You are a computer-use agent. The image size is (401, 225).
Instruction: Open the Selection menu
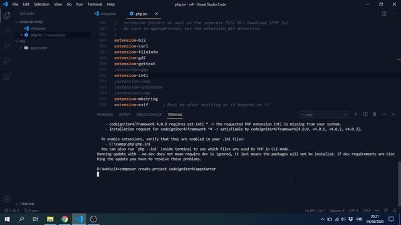(41, 4)
